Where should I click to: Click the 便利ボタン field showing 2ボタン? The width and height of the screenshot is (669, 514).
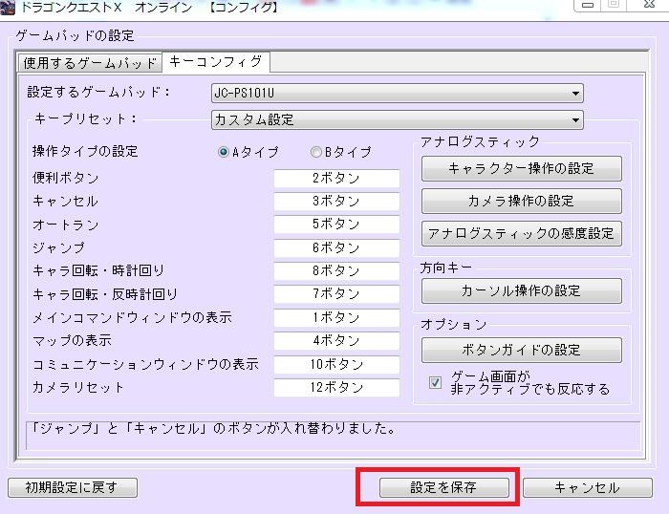coord(336,179)
